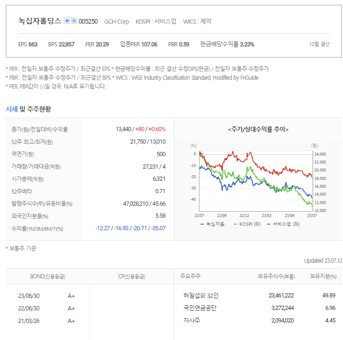The height and width of the screenshot is (340, 343).
Task: Click 현금배당수익률 2.23% figure
Action: click(227, 44)
